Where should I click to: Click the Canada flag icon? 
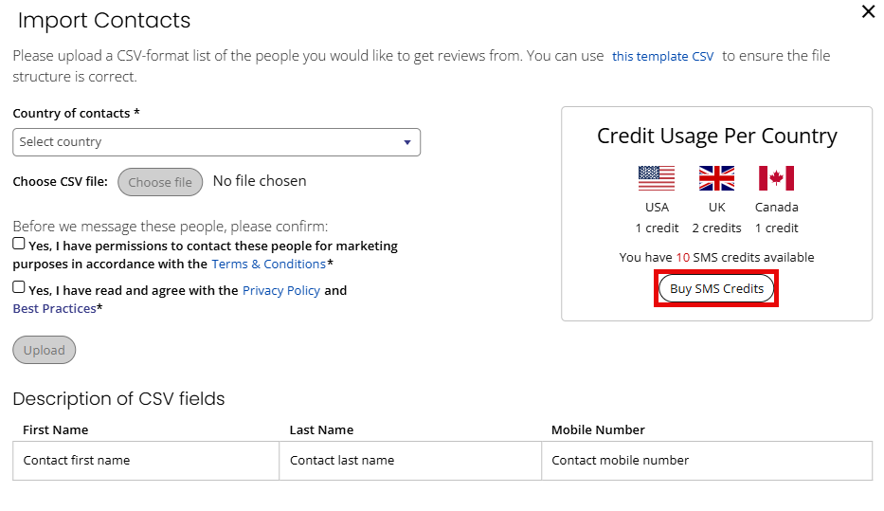point(776,178)
